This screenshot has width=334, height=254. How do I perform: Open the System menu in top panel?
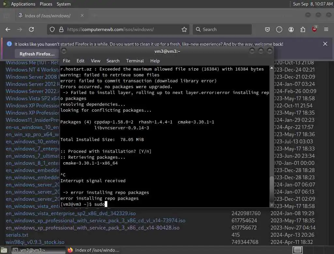click(64, 4)
